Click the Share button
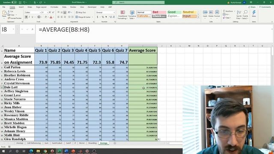274x154 pixels. coord(252,7)
